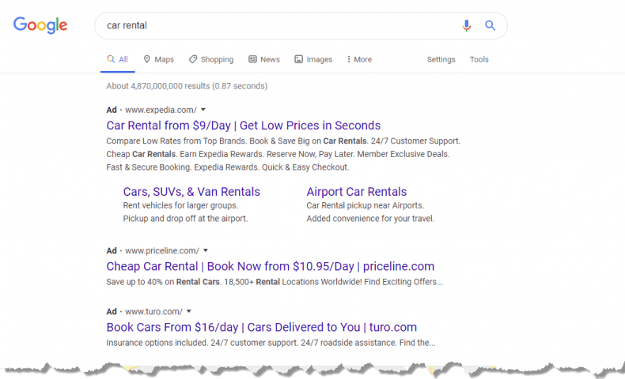Expand dropdown arrow beside turo.com ad URL
Viewport: 625px width, 379px height.
[x=189, y=311]
